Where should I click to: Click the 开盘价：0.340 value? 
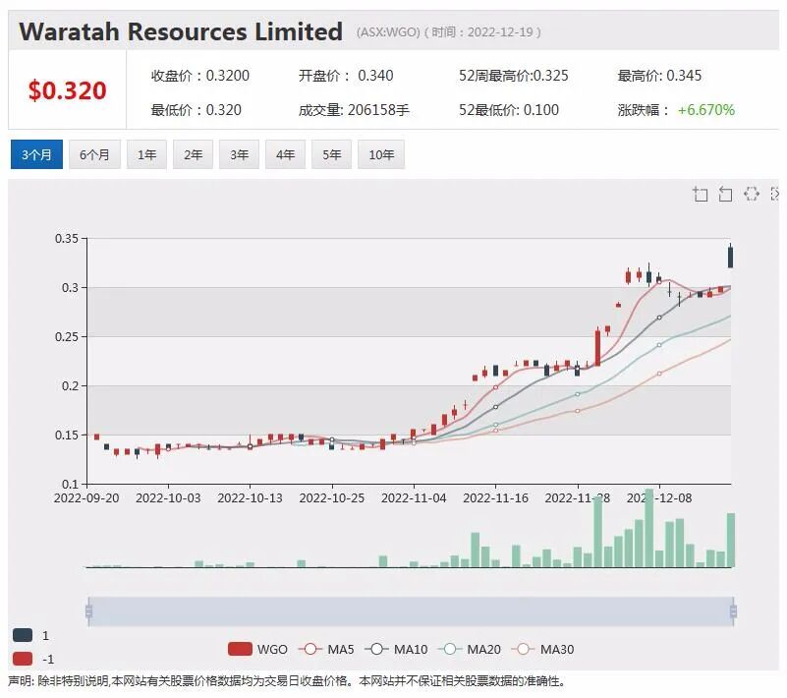(x=346, y=76)
